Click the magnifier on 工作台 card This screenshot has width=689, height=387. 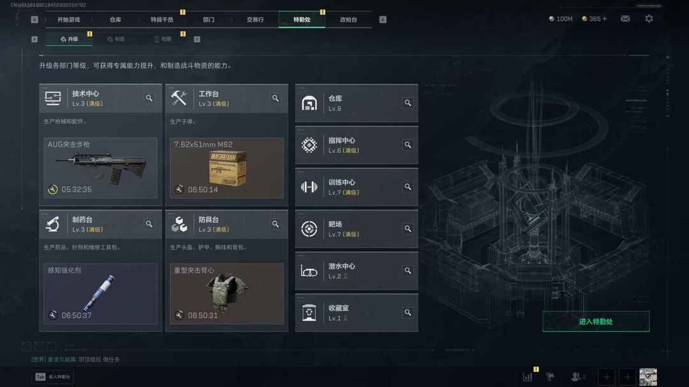[x=276, y=98]
